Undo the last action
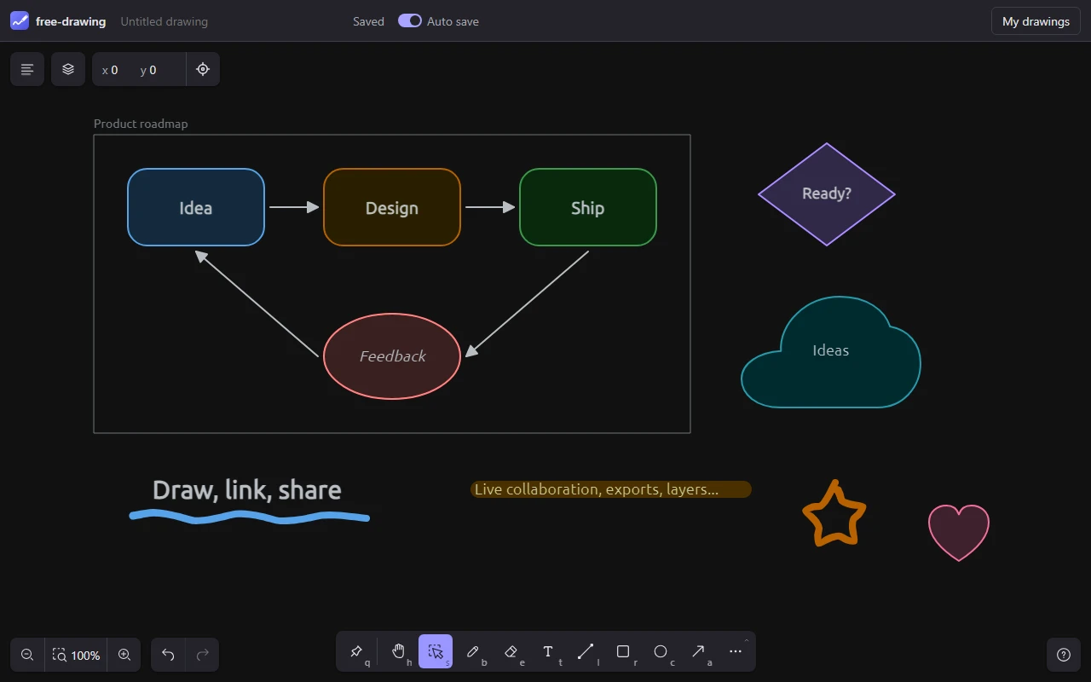The height and width of the screenshot is (682, 1091). (x=168, y=655)
